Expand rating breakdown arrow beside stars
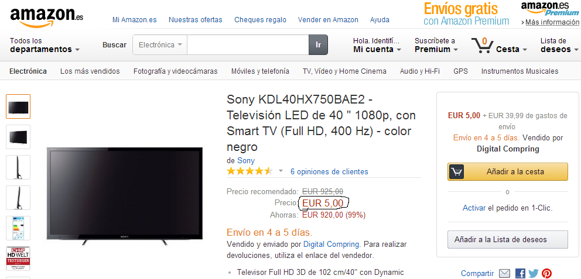Viewport: 581px width, 279px height. [x=281, y=171]
